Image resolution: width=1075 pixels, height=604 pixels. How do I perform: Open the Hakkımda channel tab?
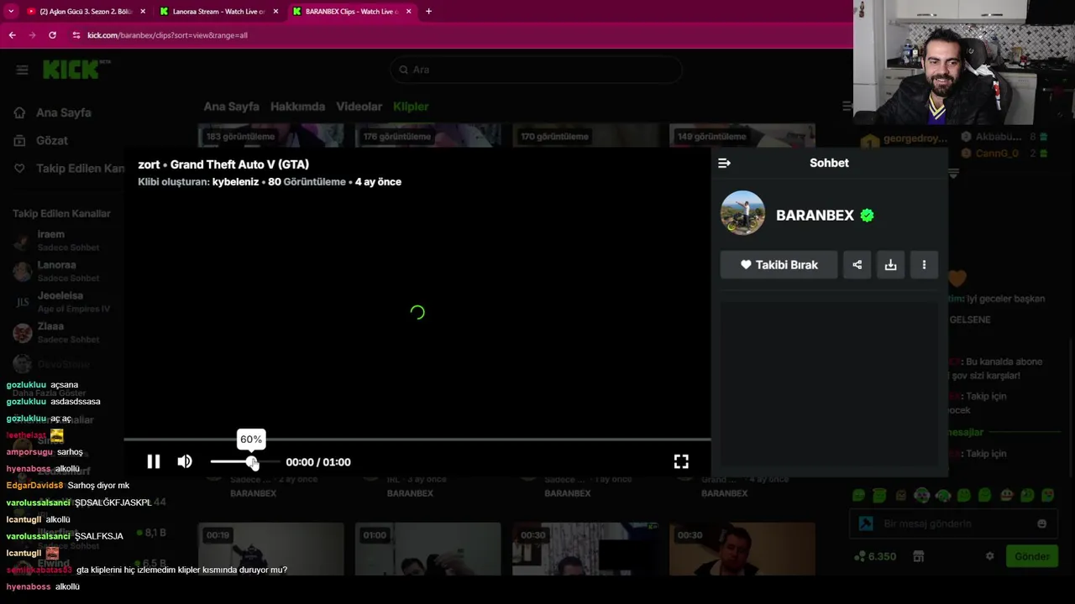pos(297,107)
